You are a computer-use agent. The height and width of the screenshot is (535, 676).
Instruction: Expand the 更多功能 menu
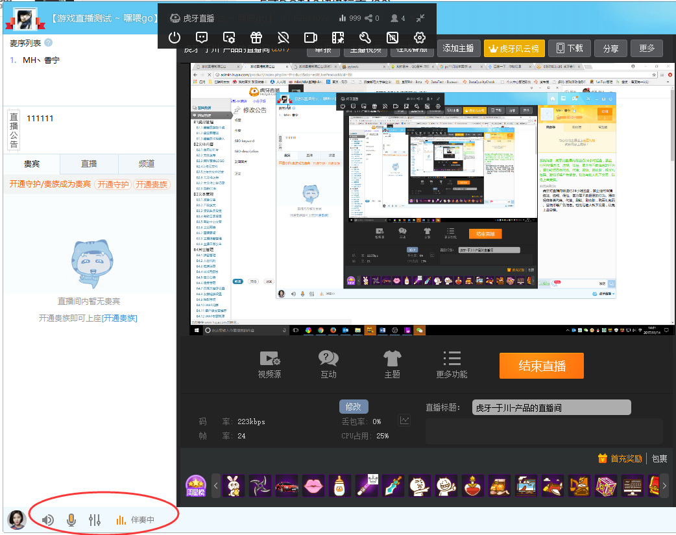[452, 364]
